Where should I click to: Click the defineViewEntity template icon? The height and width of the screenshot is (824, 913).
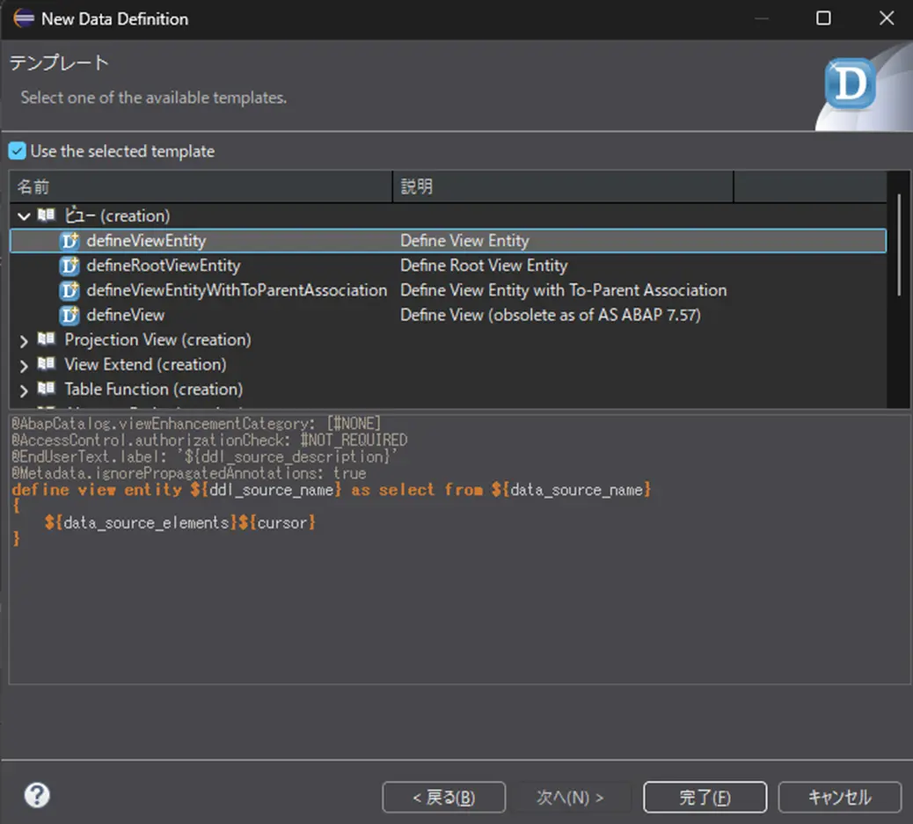(x=69, y=240)
